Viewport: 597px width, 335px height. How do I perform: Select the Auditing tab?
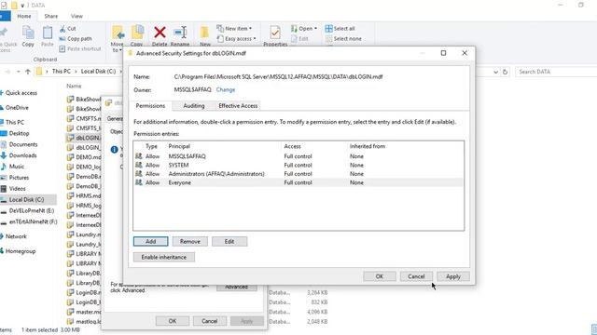(x=194, y=105)
